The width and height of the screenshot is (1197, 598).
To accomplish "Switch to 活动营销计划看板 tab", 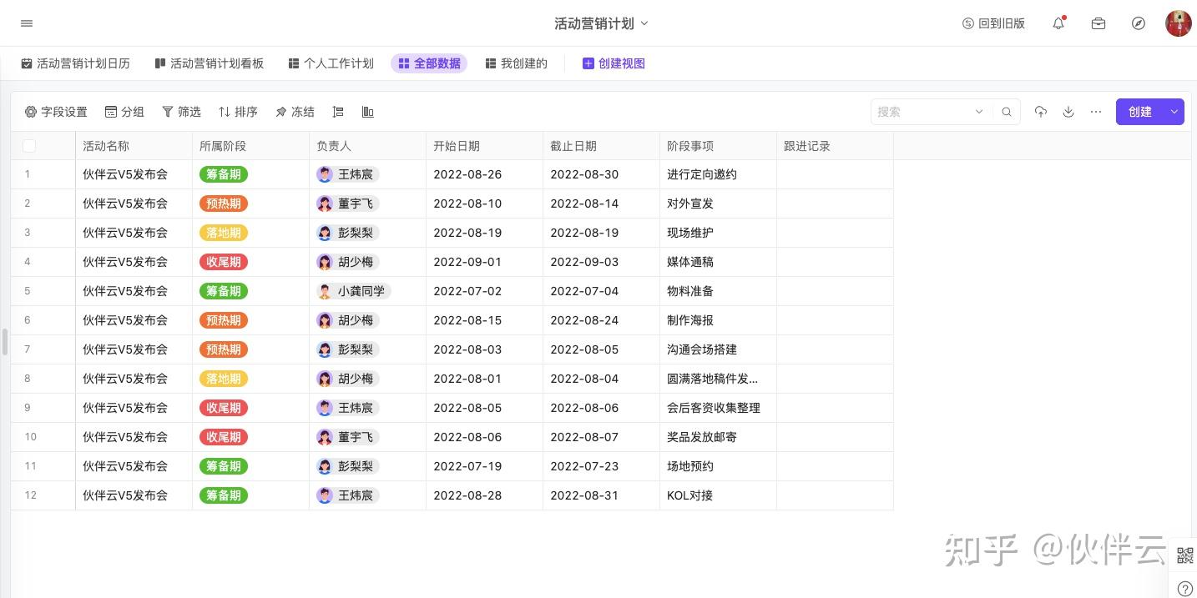I will [209, 63].
